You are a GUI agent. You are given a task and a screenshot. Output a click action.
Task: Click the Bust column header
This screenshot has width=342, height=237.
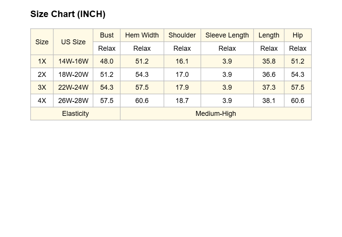[107, 35]
